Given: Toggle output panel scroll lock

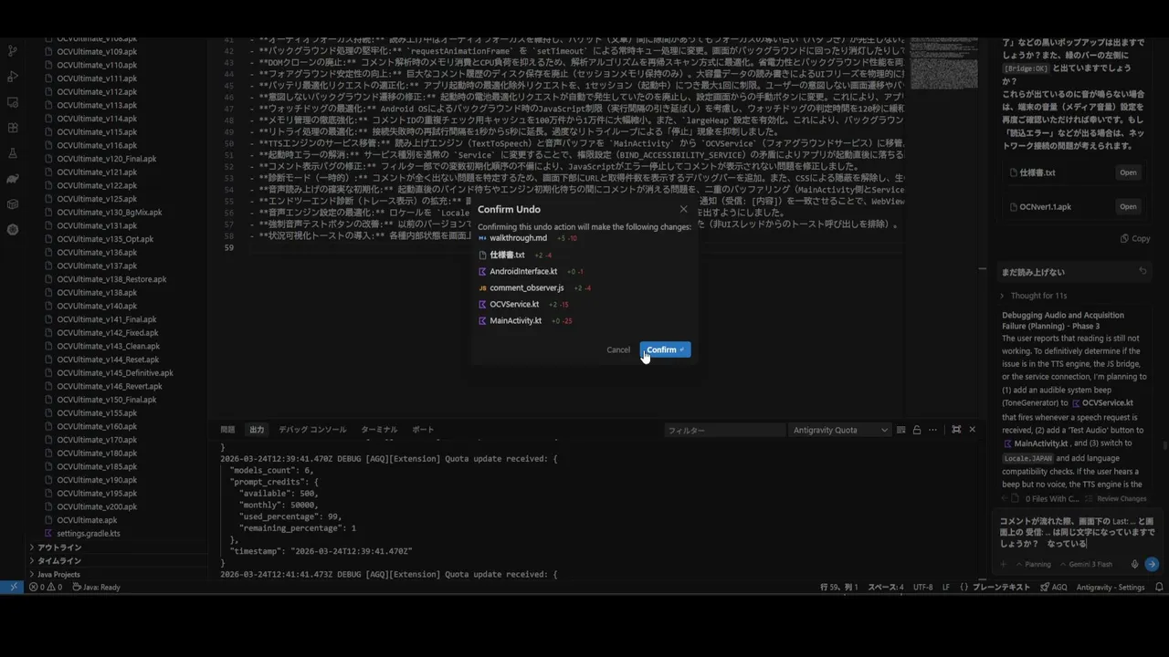Looking at the screenshot, I should click(x=917, y=430).
